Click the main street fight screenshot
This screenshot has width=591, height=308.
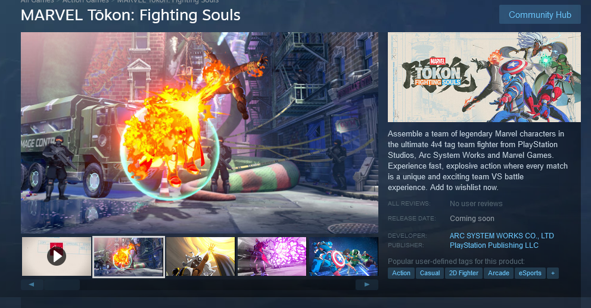[200, 133]
